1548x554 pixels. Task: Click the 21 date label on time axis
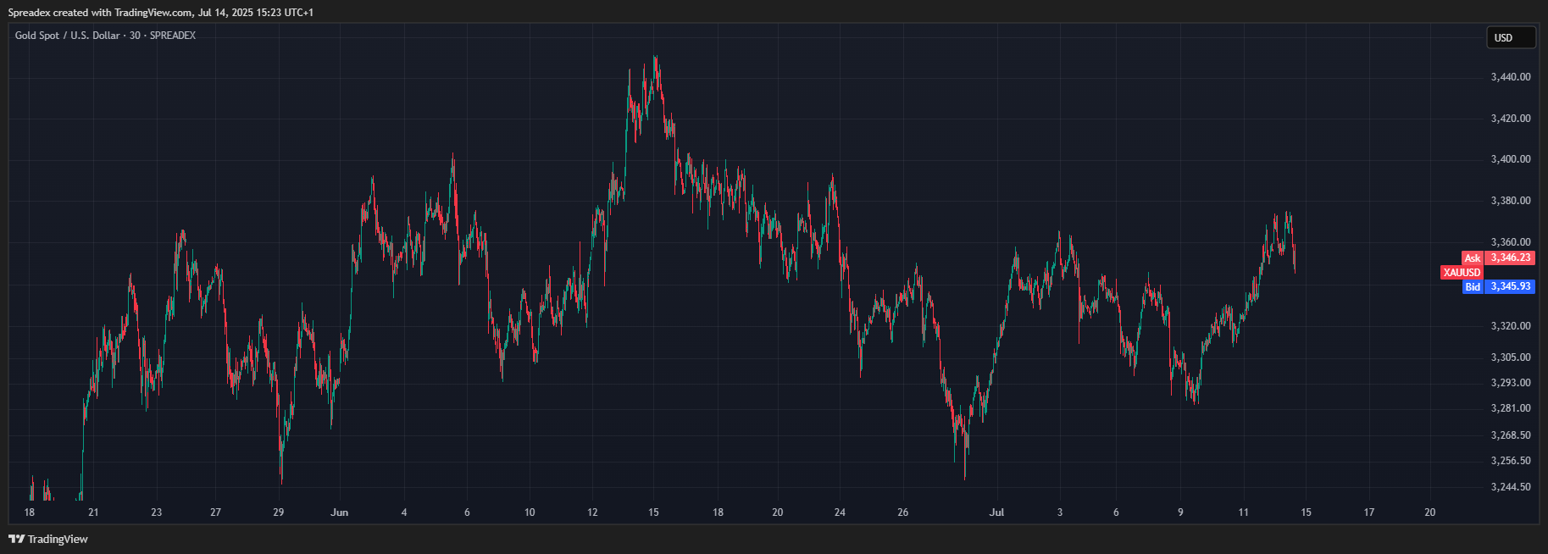[x=93, y=512]
